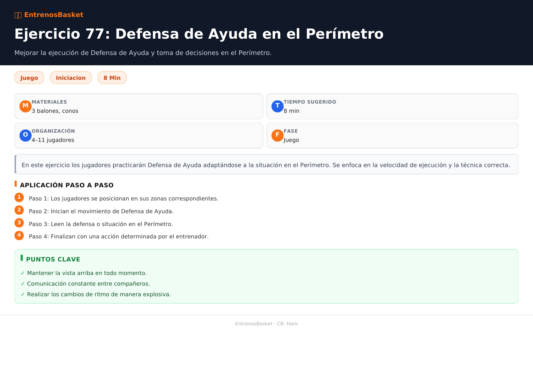Click the step 1 number badge
The width and height of the screenshot is (533, 386).
coord(19,197)
